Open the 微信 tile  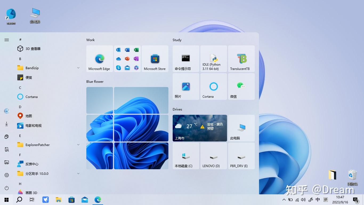coord(241,86)
